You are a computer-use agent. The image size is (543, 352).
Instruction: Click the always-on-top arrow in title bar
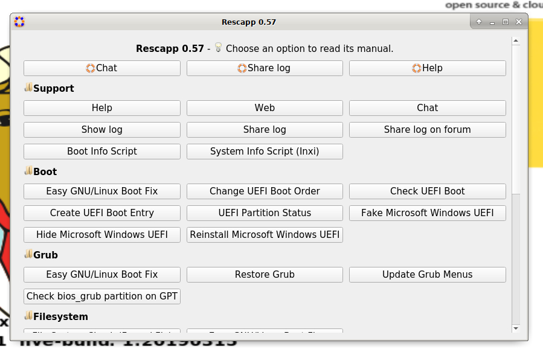coord(479,22)
